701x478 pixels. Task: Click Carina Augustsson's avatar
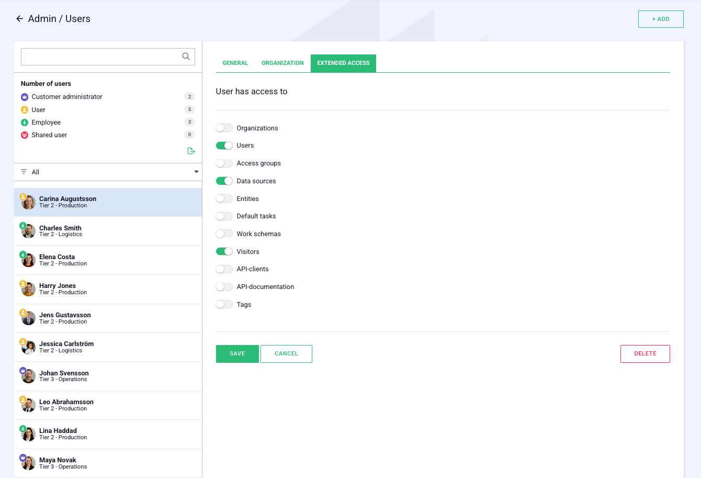pyautogui.click(x=29, y=203)
